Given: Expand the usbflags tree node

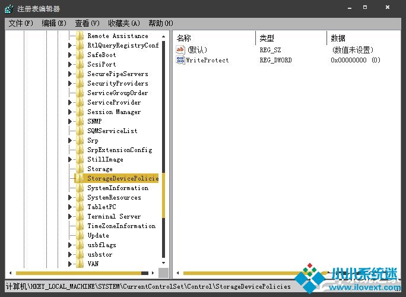Looking at the screenshot, I should [x=70, y=245].
